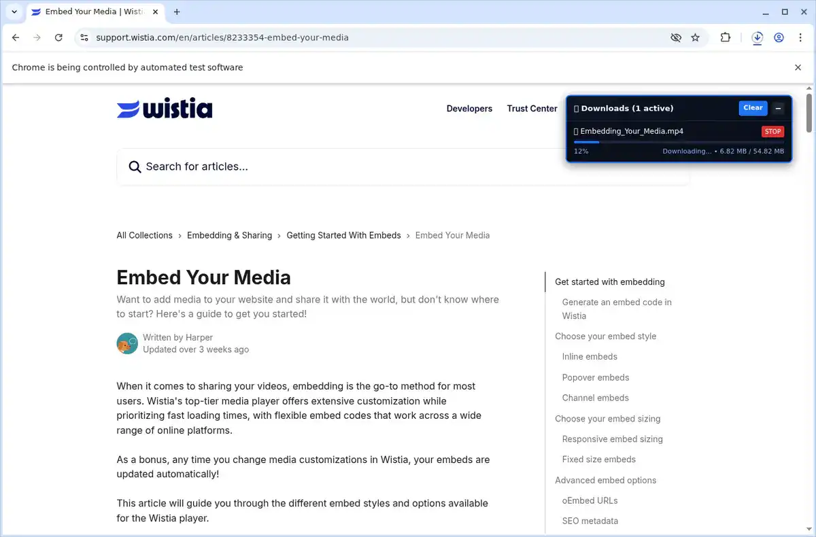The width and height of the screenshot is (816, 537).
Task: Jump to Popover embeds section
Action: click(x=596, y=377)
